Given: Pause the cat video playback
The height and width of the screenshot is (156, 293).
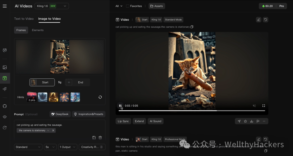Looking at the screenshot, I should [120, 106].
